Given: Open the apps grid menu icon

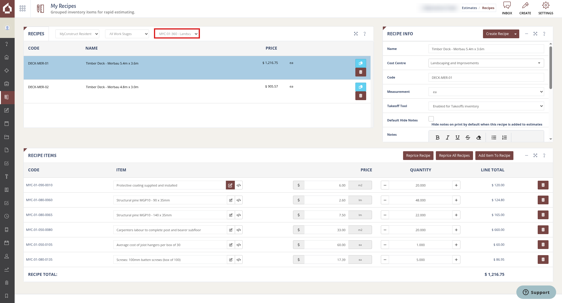Looking at the screenshot, I should (23, 8).
